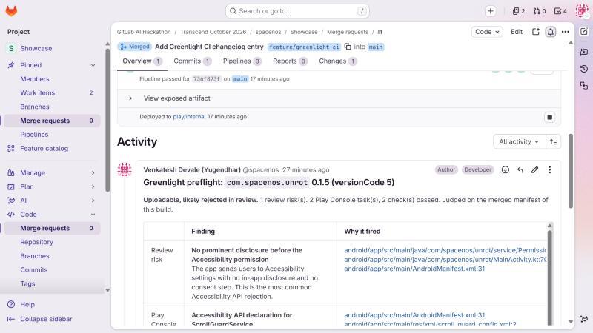593x333 pixels.
Task: Click the Search or go to field
Action: [297, 11]
